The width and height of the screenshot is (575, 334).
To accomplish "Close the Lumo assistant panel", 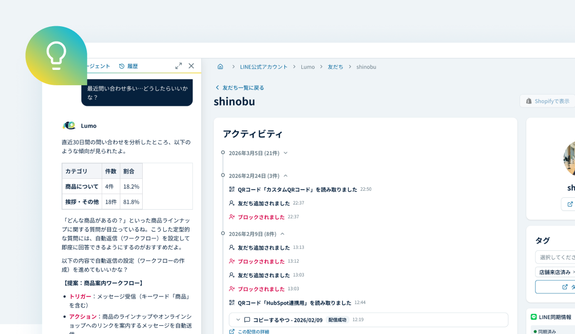I will click(x=191, y=66).
